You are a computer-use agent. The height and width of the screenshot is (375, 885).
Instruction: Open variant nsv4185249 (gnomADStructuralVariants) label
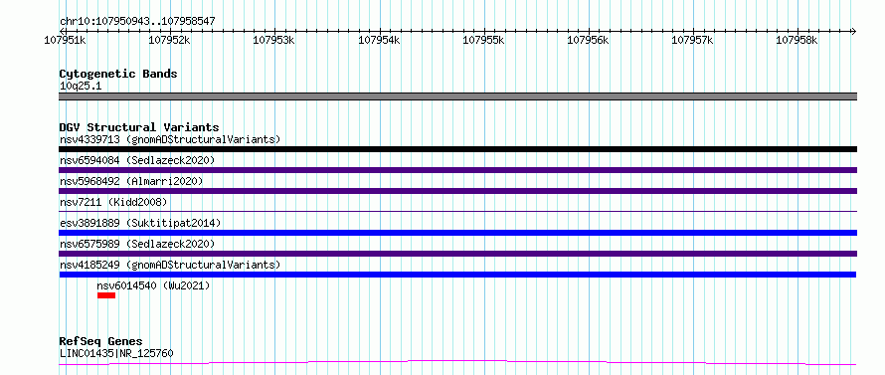170,265
